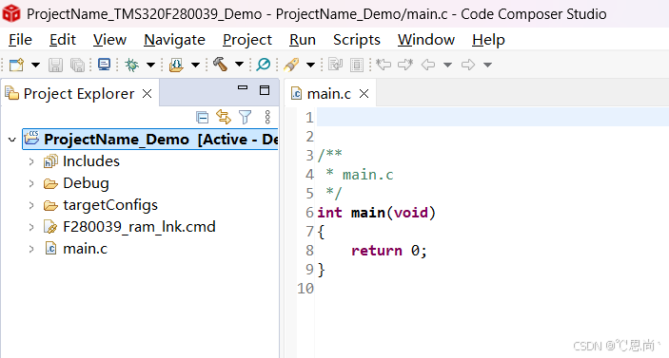Viewport: 669px width, 358px height.
Task: Expand the main.c tree node
Action: click(x=31, y=249)
